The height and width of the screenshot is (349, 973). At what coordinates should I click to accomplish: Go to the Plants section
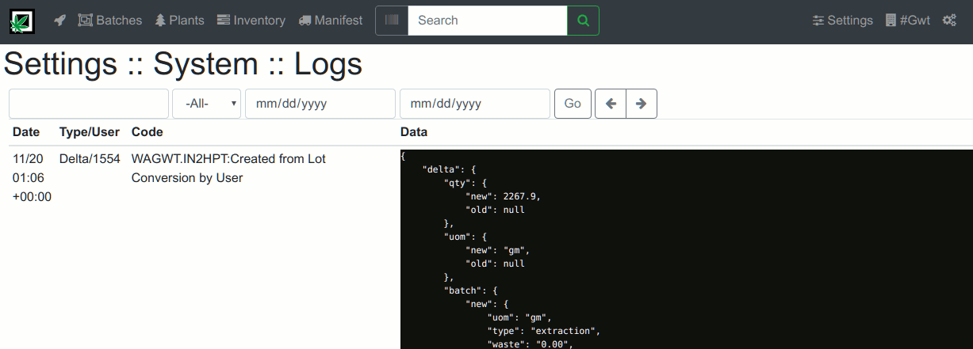pyautogui.click(x=179, y=21)
